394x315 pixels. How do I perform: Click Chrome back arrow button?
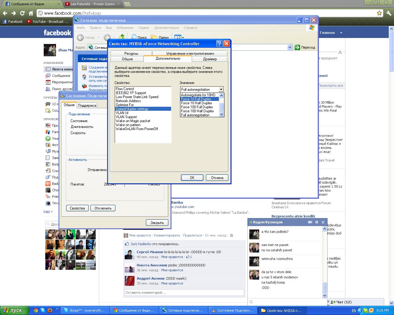(x=5, y=13)
